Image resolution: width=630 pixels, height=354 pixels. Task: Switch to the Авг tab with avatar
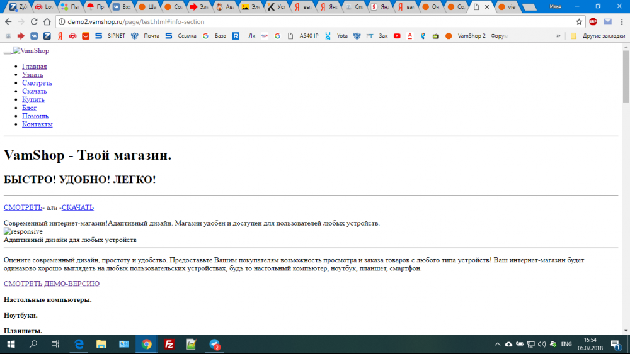225,7
